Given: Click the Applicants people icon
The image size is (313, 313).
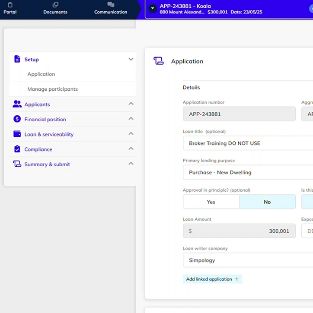Looking at the screenshot, I should (17, 104).
